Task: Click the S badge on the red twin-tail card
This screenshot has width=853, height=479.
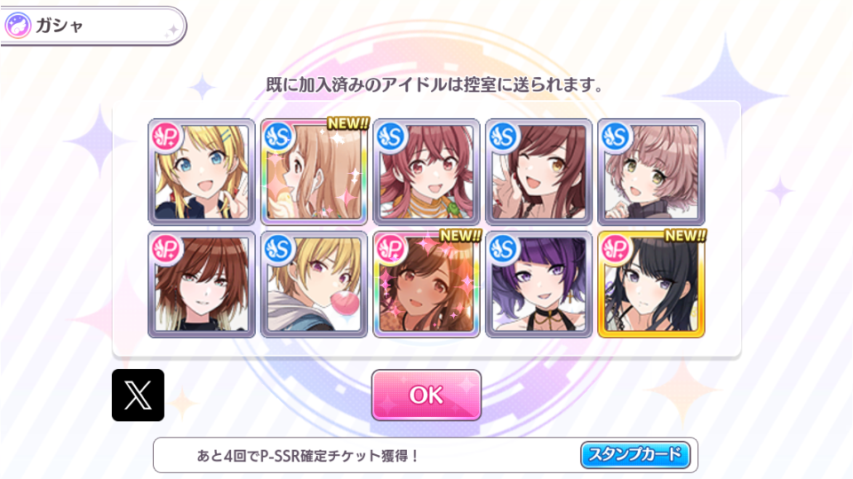Action: point(391,137)
